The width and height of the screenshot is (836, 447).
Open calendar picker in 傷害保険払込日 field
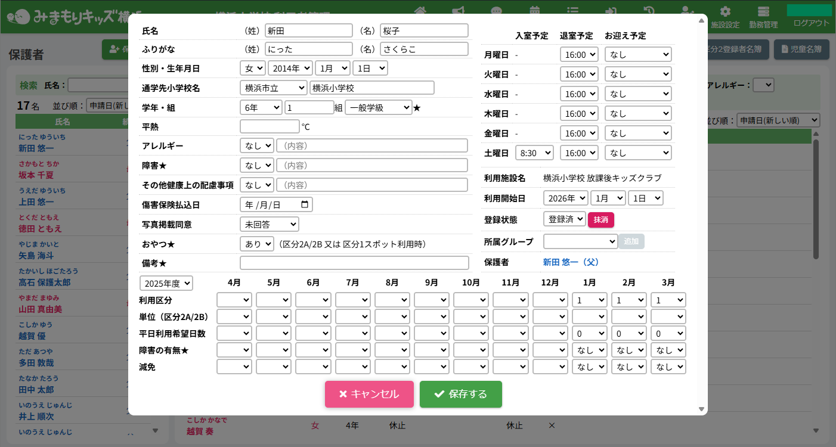pyautogui.click(x=305, y=205)
